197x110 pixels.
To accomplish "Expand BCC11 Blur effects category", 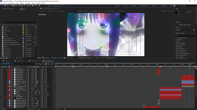I will click(x=175, y=47).
